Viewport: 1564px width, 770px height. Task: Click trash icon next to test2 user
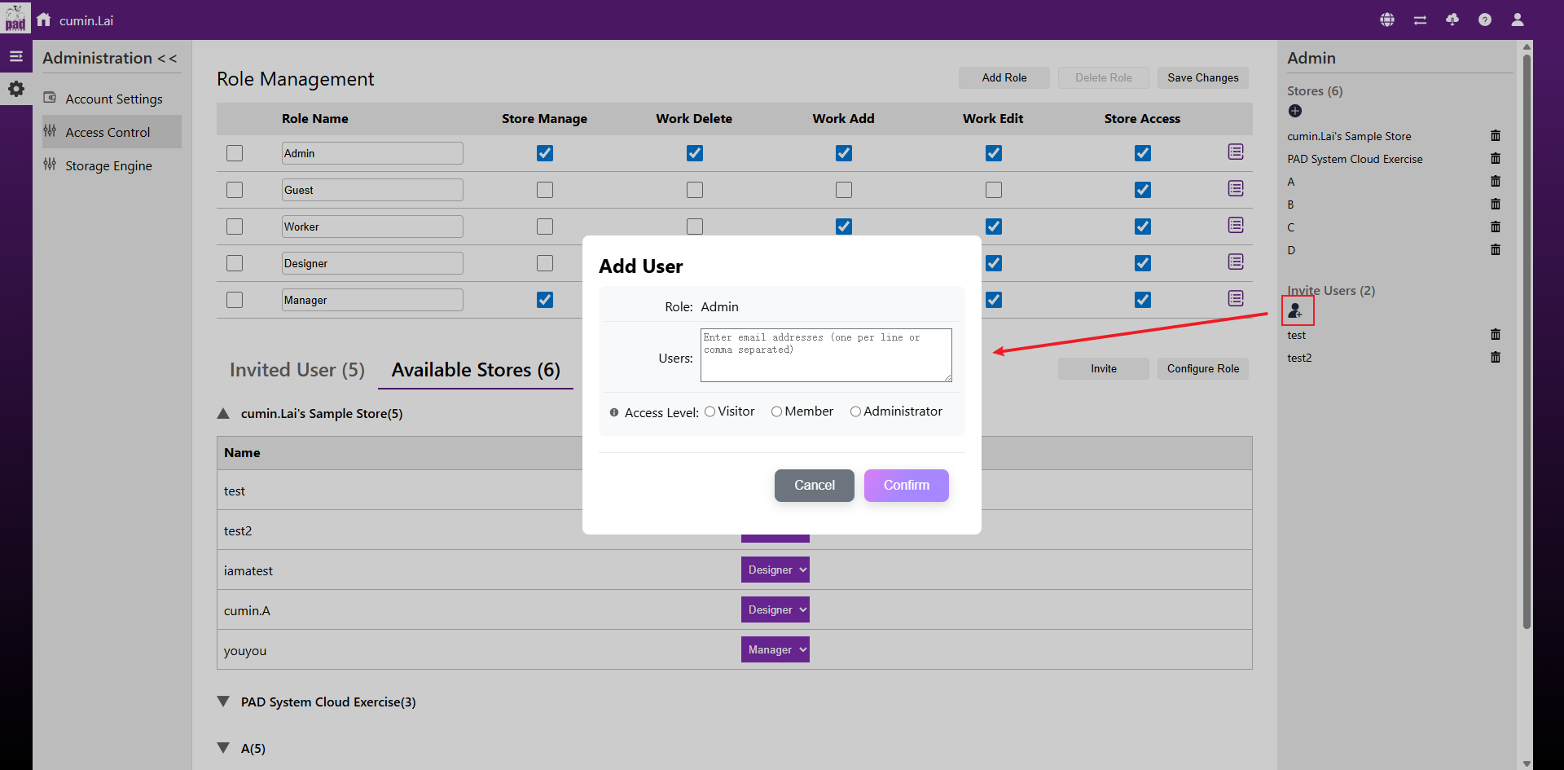(1495, 358)
